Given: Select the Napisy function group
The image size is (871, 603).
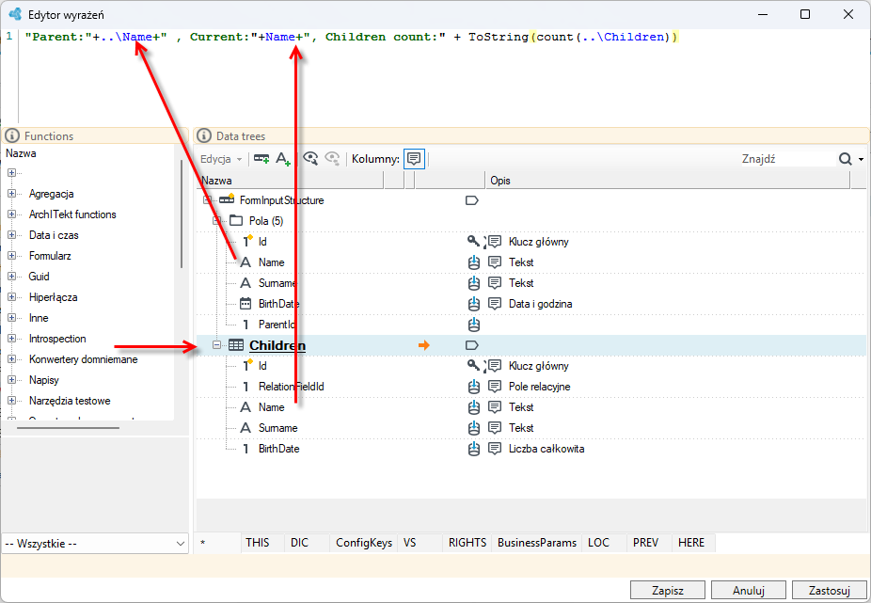Looking at the screenshot, I should [43, 380].
